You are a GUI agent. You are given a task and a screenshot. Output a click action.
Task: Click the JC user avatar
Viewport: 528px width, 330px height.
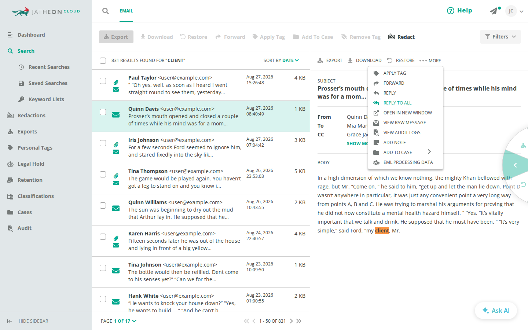tap(511, 11)
